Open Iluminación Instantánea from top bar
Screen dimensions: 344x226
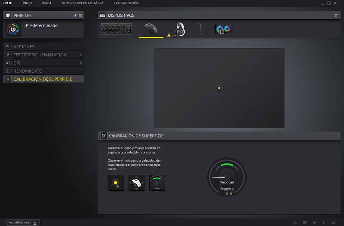point(83,3)
